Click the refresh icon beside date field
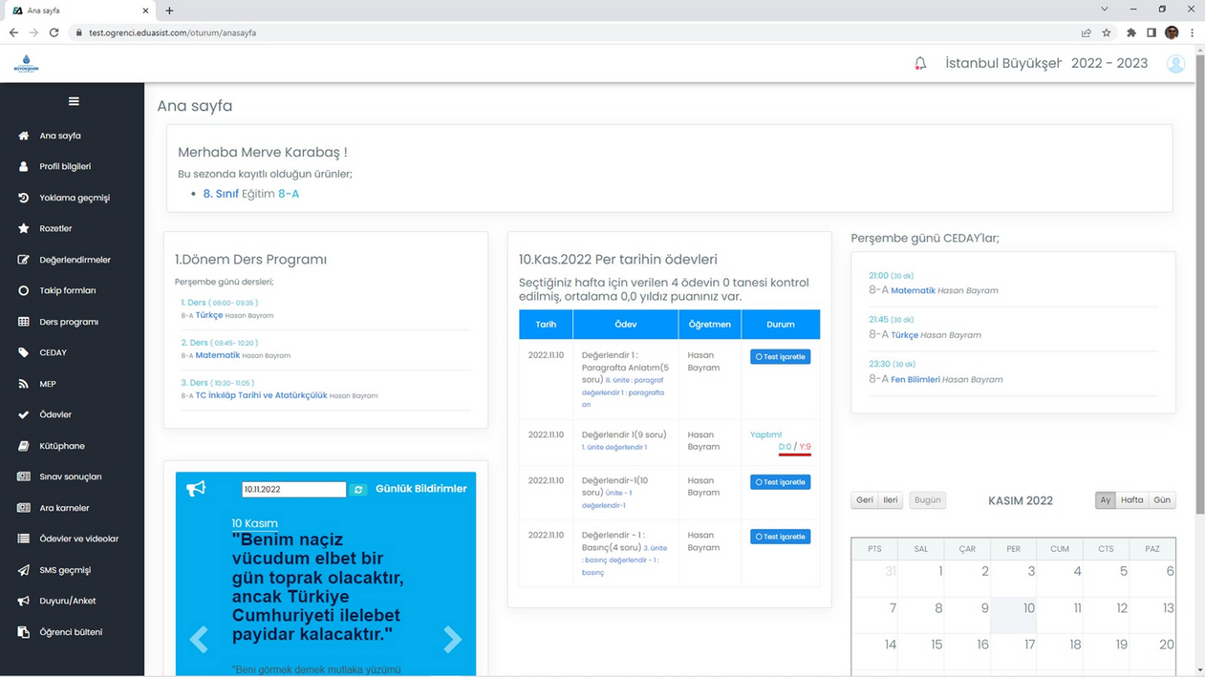1205x677 pixels. coord(358,490)
